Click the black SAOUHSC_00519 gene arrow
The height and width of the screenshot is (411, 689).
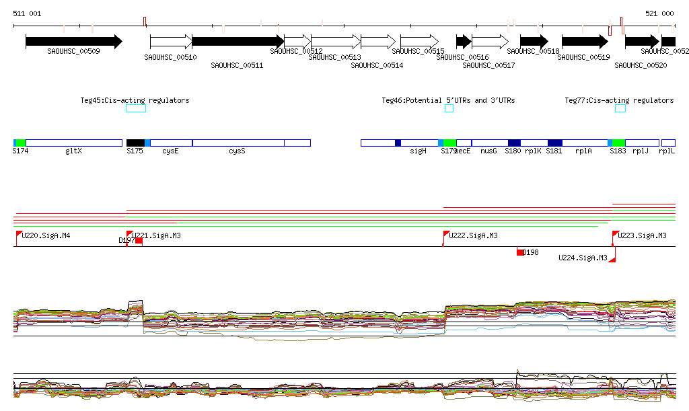(584, 42)
